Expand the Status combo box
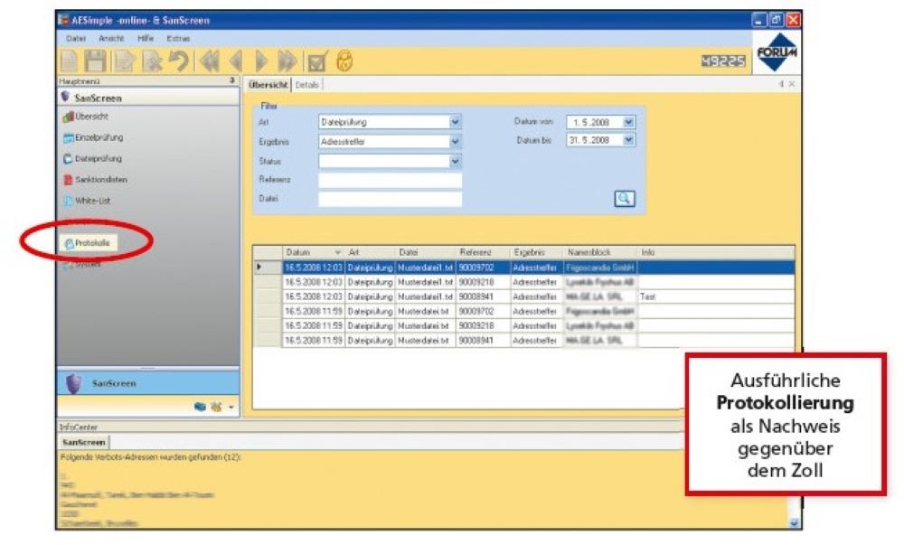The width and height of the screenshot is (904, 545). coord(455,161)
